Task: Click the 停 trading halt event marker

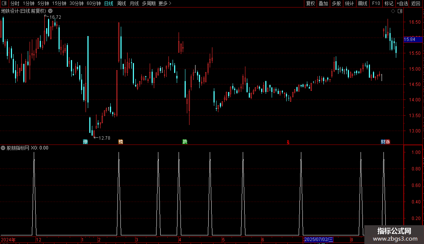Action: tap(85, 142)
